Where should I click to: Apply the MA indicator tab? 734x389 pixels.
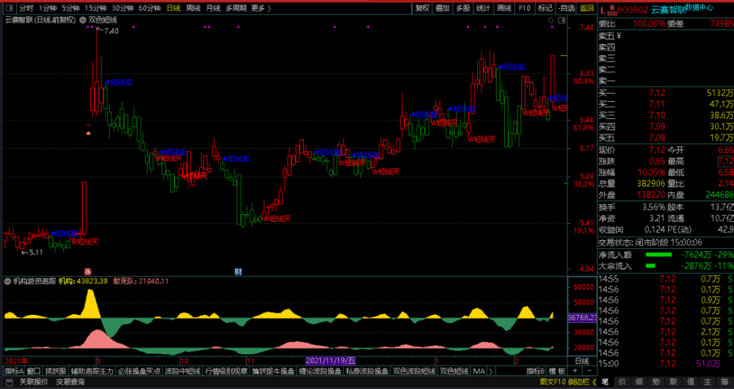pyautogui.click(x=479, y=371)
